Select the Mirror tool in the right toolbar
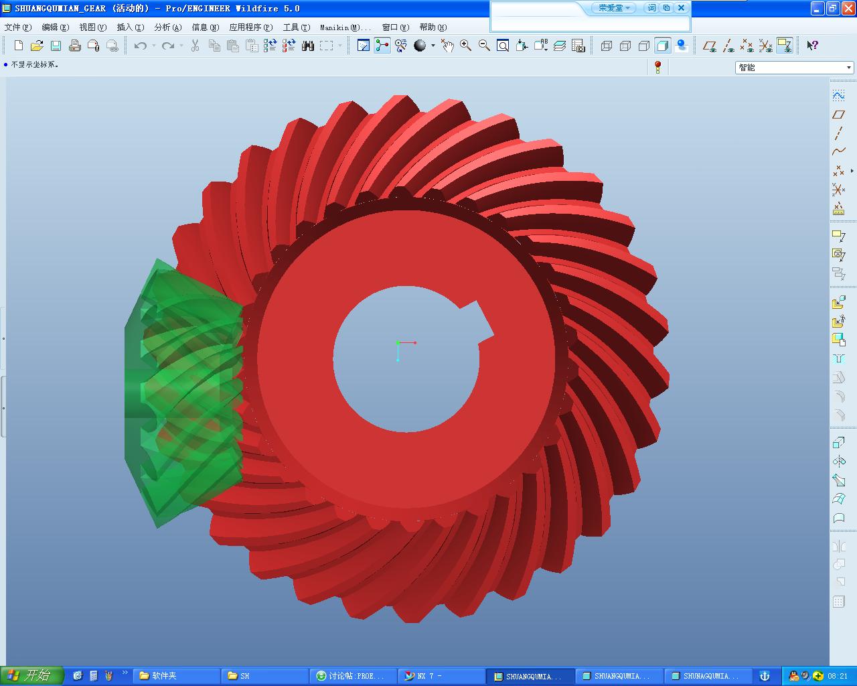 [x=838, y=547]
